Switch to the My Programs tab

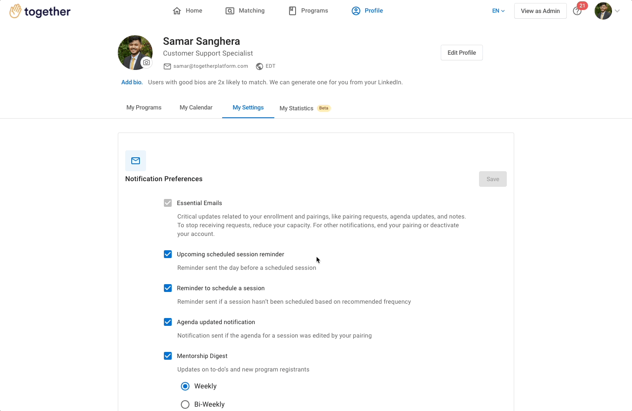[x=144, y=107]
